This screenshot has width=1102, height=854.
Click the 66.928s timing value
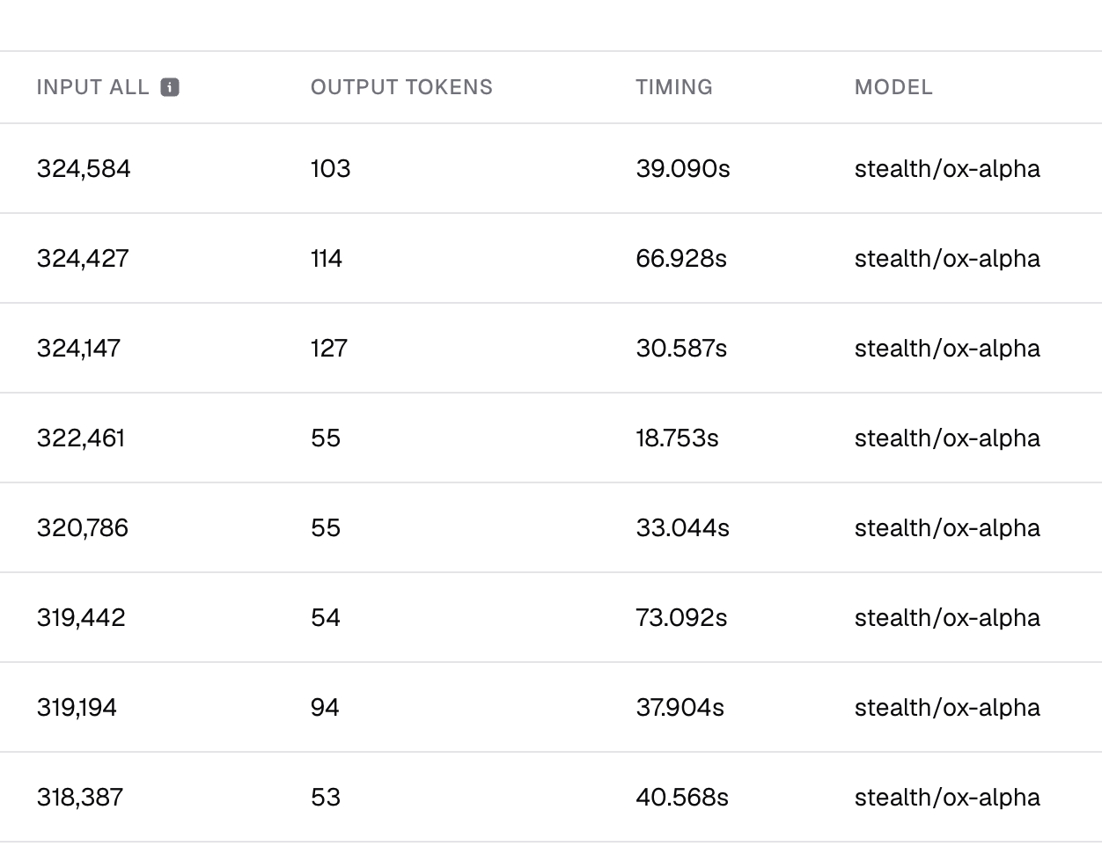(x=681, y=258)
